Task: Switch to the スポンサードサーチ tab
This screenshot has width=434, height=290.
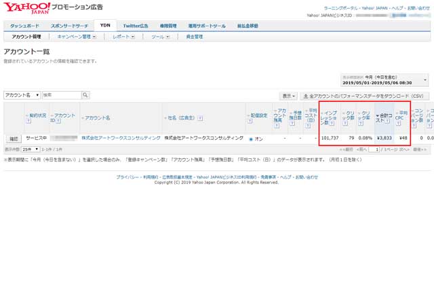Action: [69, 26]
